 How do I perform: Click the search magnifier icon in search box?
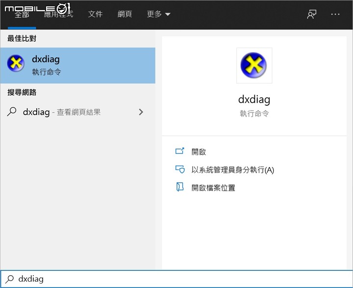tap(10, 279)
